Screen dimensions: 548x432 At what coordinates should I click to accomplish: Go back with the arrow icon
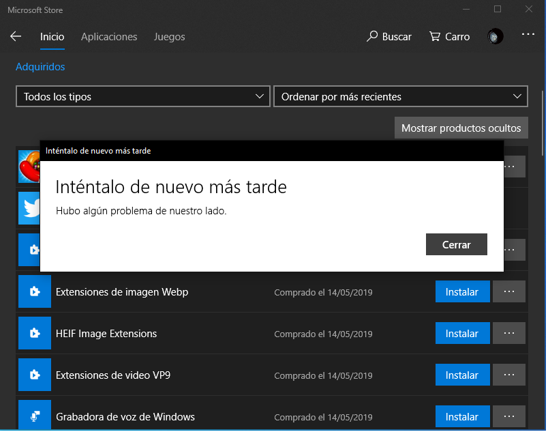click(16, 36)
